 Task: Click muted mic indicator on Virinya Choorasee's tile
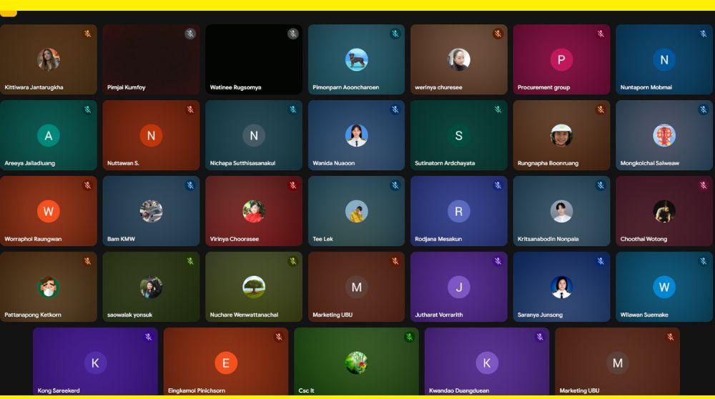click(x=292, y=186)
